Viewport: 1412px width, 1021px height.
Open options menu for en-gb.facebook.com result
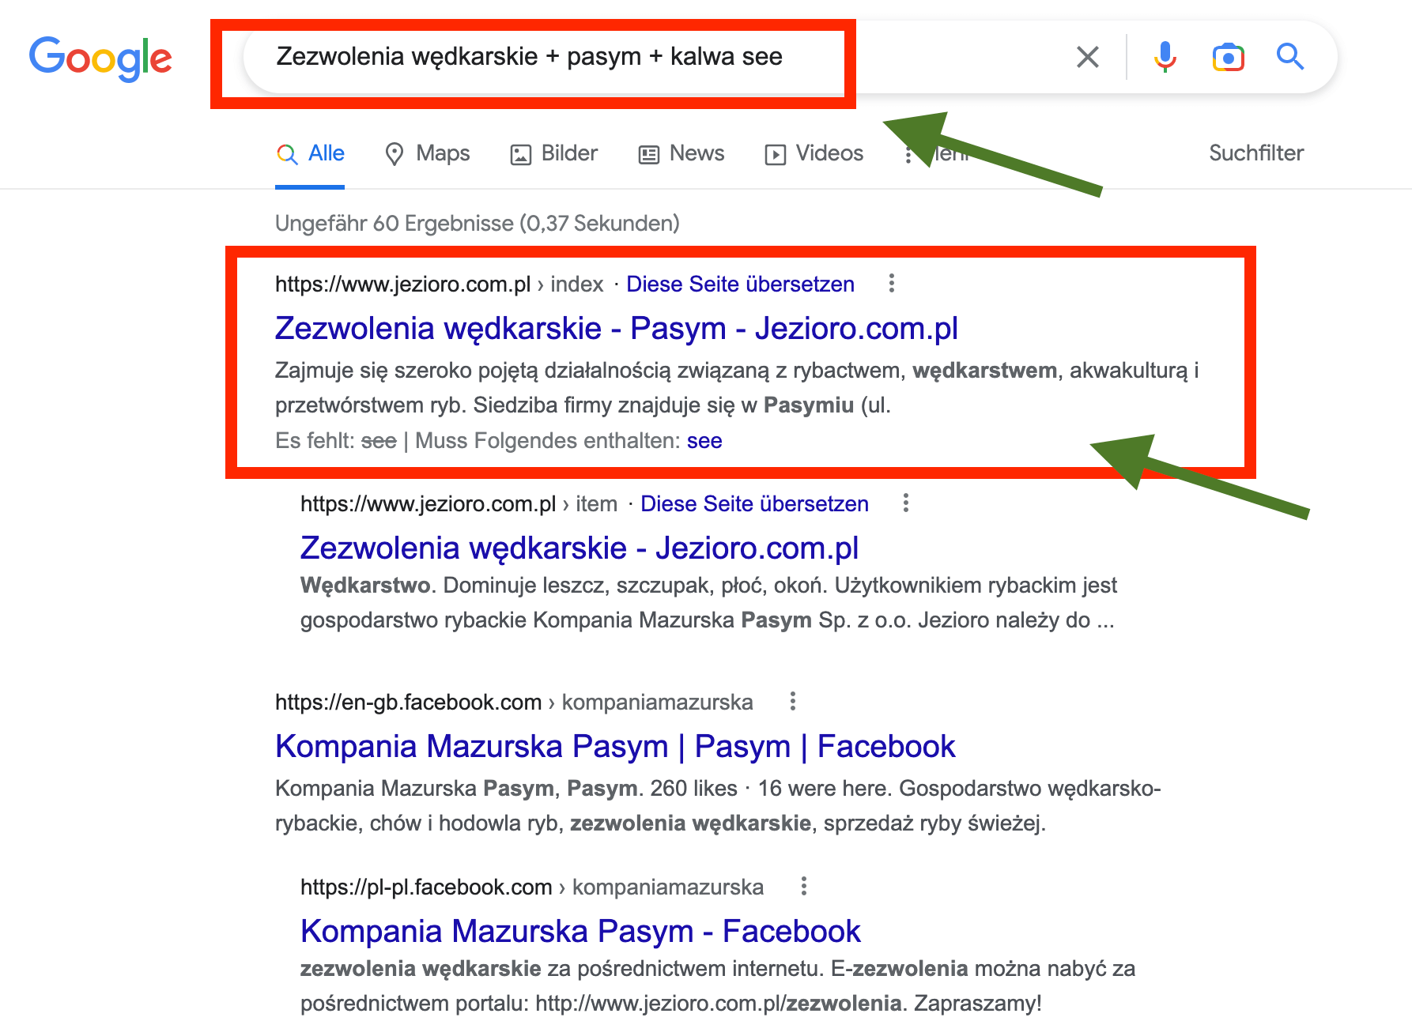point(793,702)
